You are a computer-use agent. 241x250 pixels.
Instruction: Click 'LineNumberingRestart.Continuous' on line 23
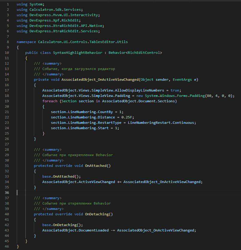click(x=161, y=123)
